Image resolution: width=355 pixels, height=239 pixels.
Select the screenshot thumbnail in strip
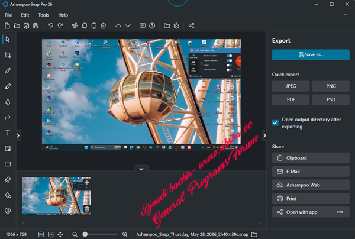(57, 196)
